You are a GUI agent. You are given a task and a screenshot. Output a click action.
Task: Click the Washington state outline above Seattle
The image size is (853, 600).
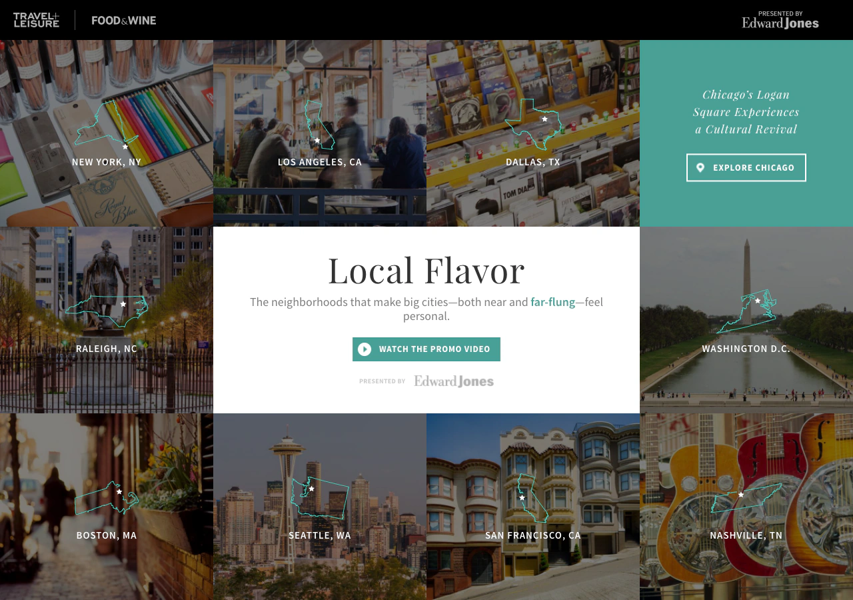[320, 498]
